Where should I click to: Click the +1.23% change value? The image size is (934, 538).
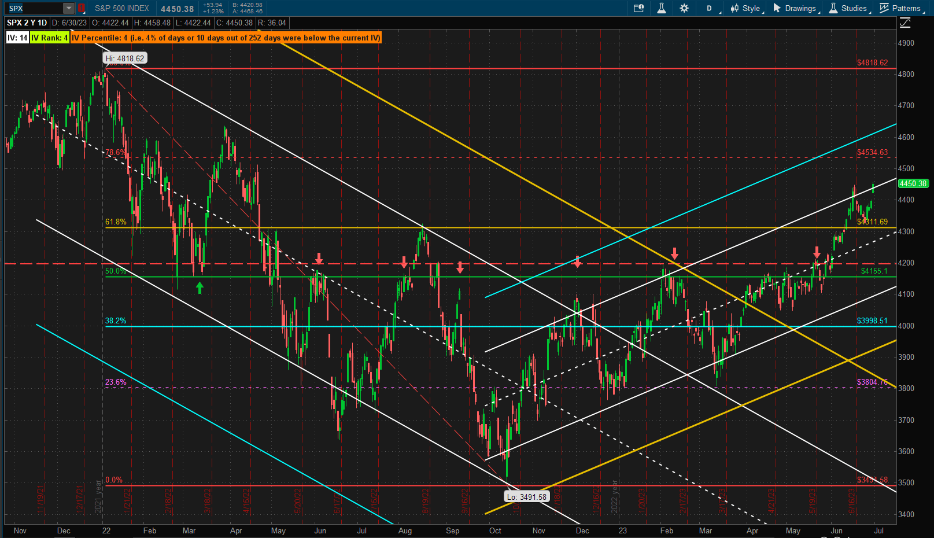[x=213, y=12]
